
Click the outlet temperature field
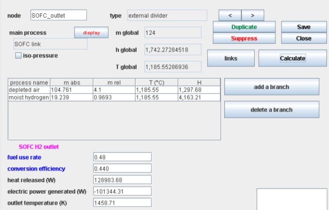click(122, 203)
